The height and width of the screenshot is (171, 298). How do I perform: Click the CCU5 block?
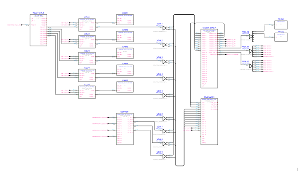pyautogui.click(x=87, y=92)
